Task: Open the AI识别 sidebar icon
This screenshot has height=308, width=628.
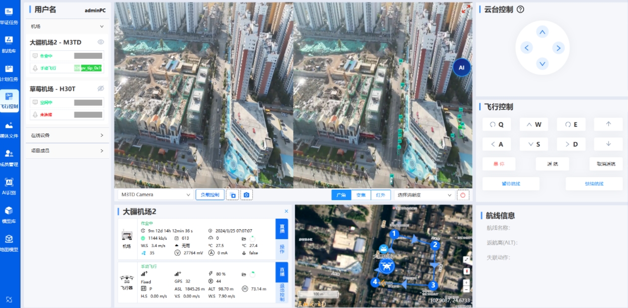Action: pos(9,185)
